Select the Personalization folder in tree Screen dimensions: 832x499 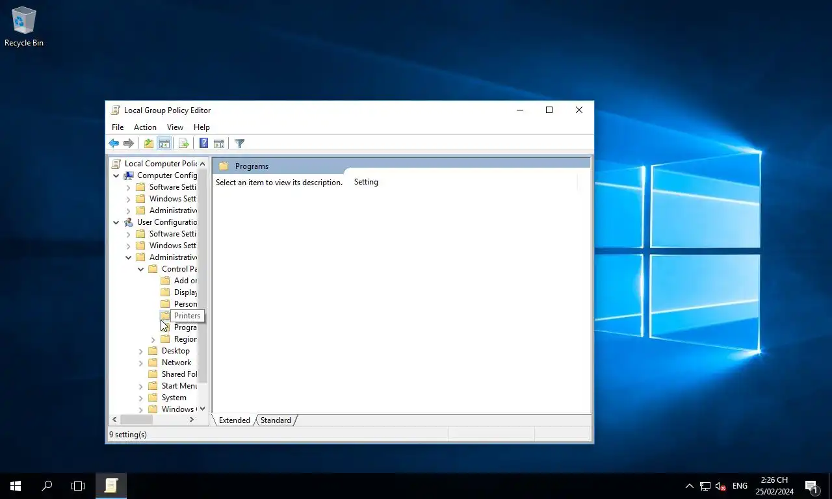pos(179,304)
